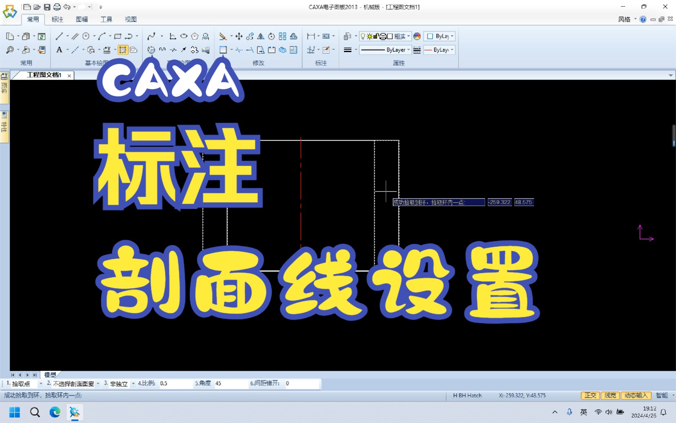Toggle the 动态输入 dynamic input button

pyautogui.click(x=636, y=396)
